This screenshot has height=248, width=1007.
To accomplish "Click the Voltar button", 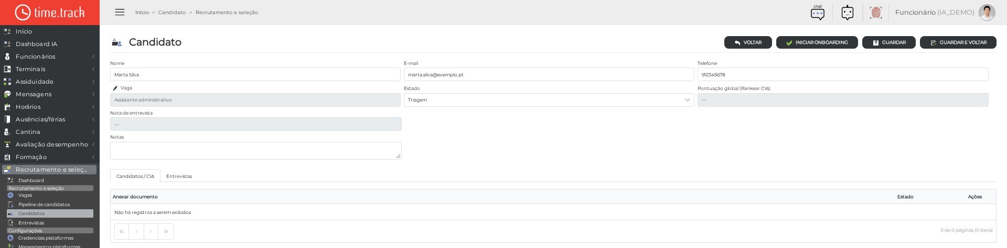I will coord(748,42).
